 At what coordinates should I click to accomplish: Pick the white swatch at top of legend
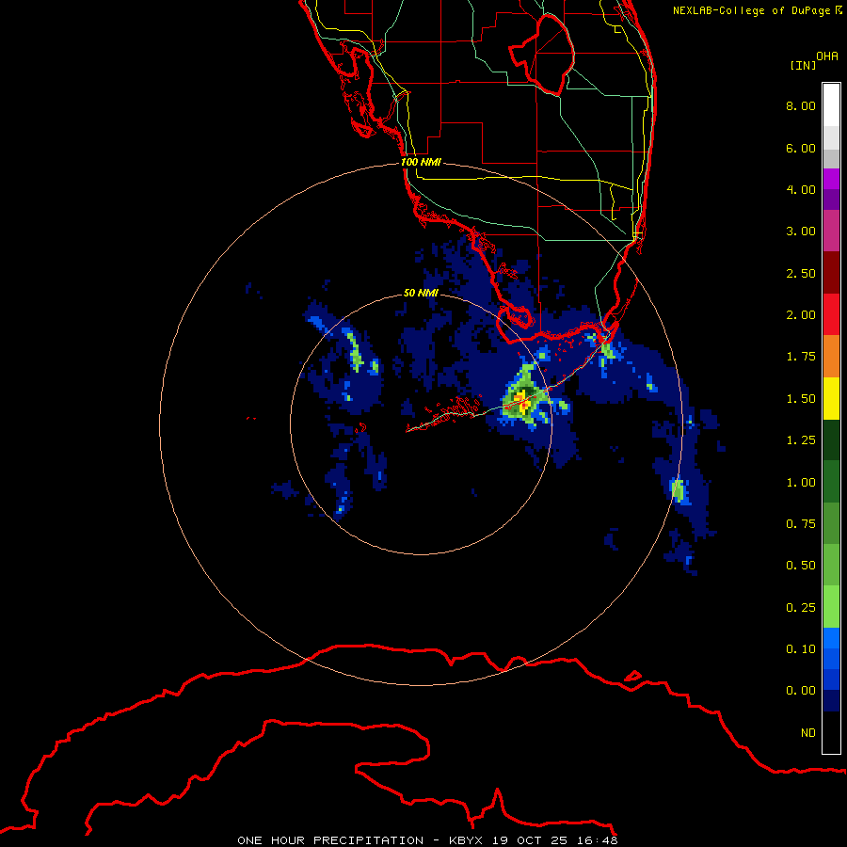coord(831,104)
